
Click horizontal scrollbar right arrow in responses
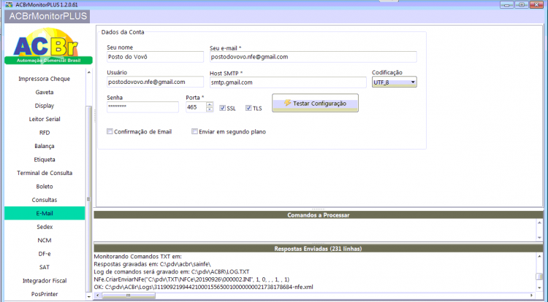click(x=532, y=295)
